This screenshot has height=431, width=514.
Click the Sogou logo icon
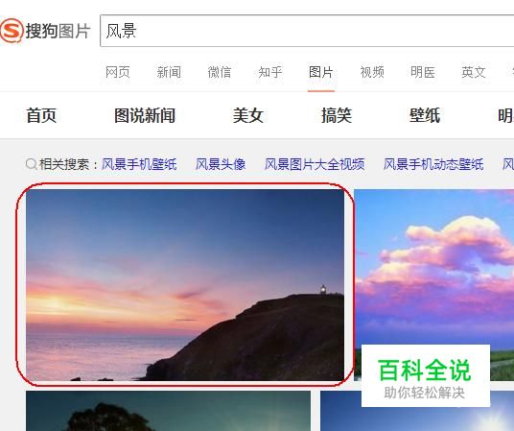tap(12, 31)
